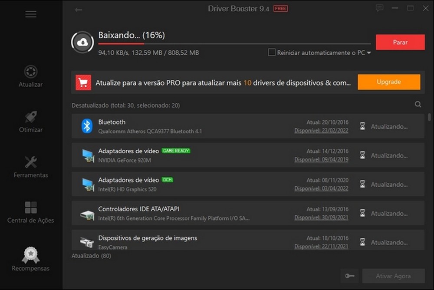Image resolution: width=434 pixels, height=290 pixels.
Task: Open the Atualizar section in the sidebar
Action: pyautogui.click(x=30, y=77)
